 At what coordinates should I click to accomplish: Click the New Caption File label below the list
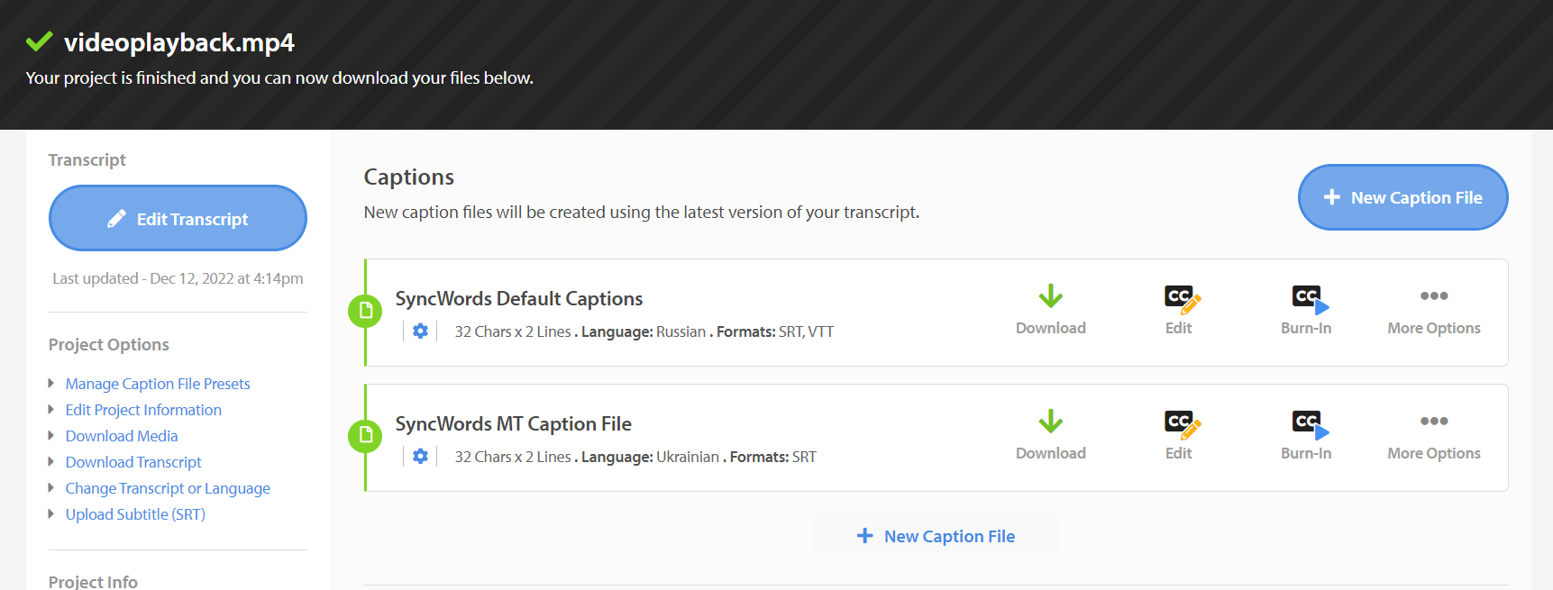pyautogui.click(x=949, y=536)
